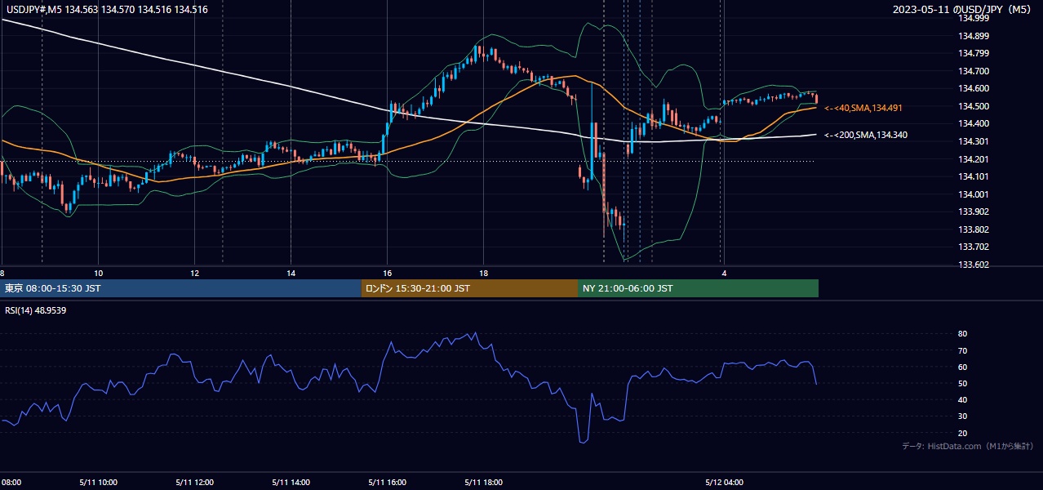Click price axis label 134.201
The width and height of the screenshot is (1043, 490).
(x=972, y=159)
